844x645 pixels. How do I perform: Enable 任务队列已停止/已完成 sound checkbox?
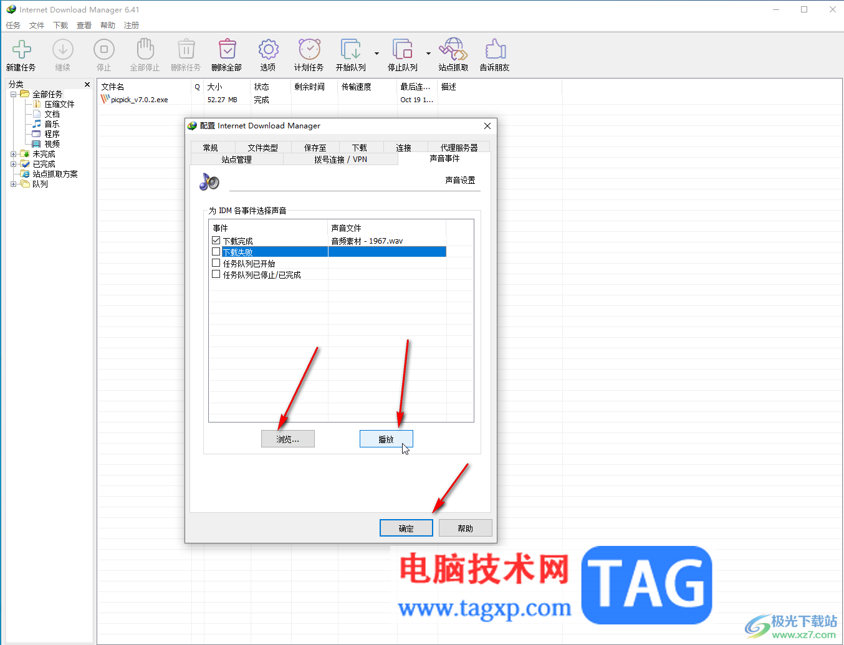(216, 274)
